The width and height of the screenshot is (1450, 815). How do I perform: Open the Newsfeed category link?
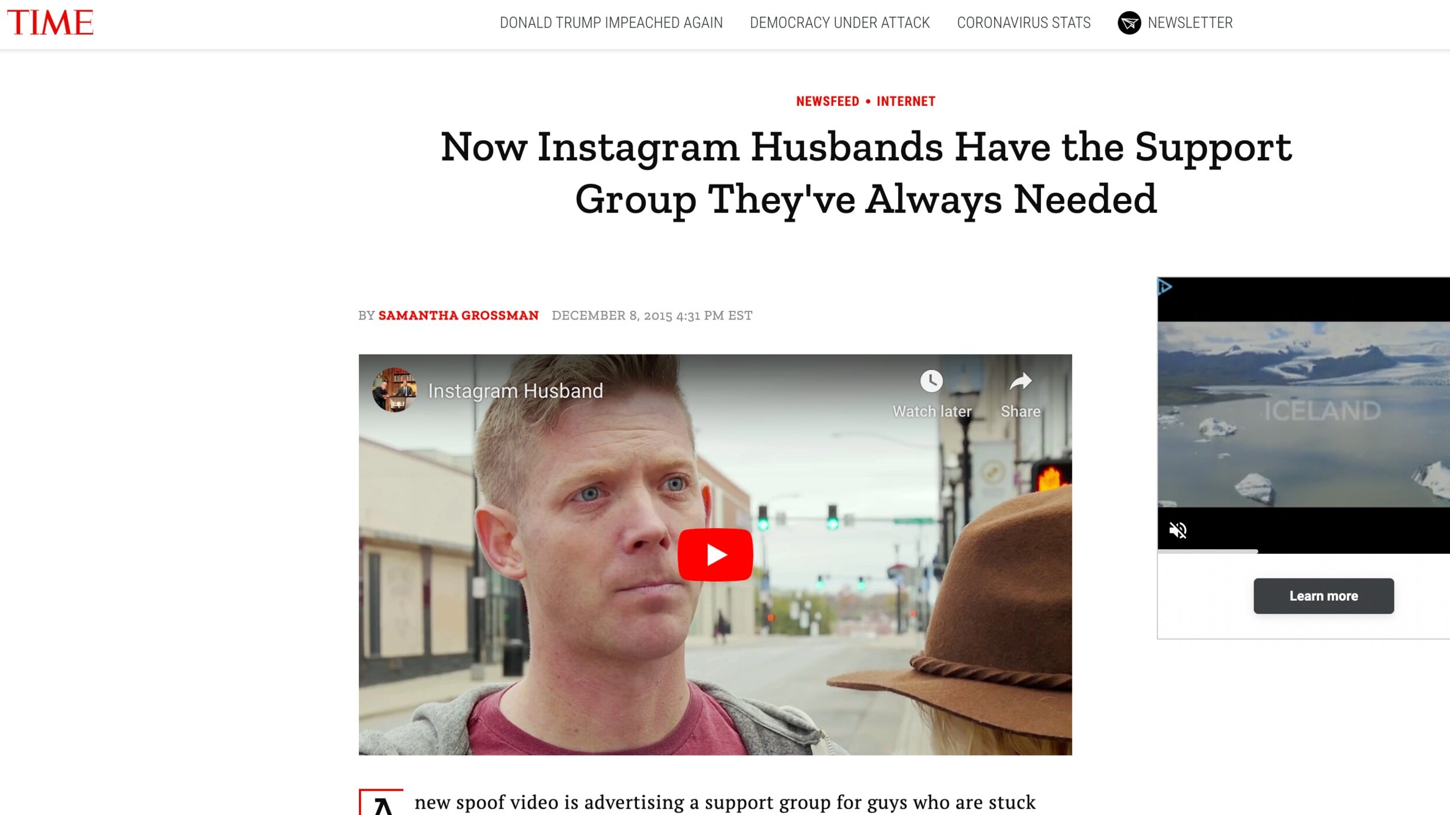(827, 101)
